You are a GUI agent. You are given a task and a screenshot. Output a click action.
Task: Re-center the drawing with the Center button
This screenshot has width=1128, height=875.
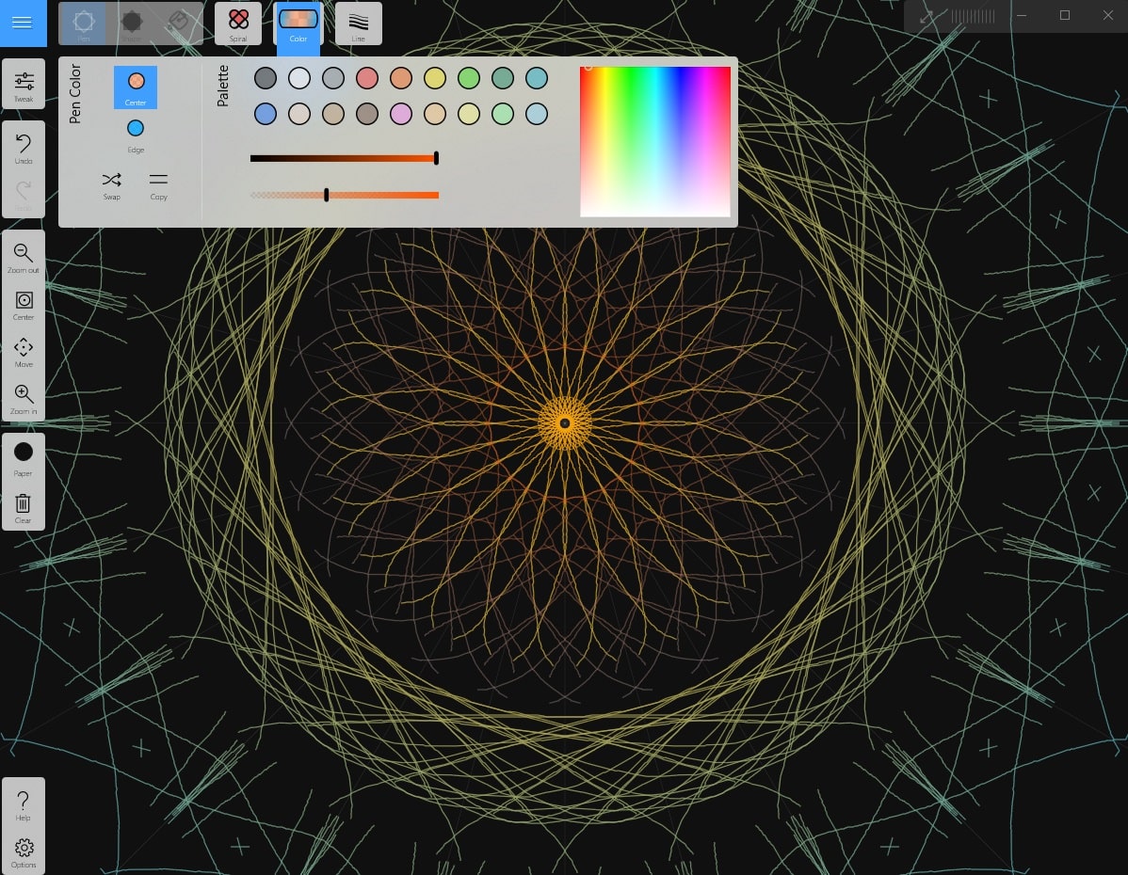coord(24,303)
